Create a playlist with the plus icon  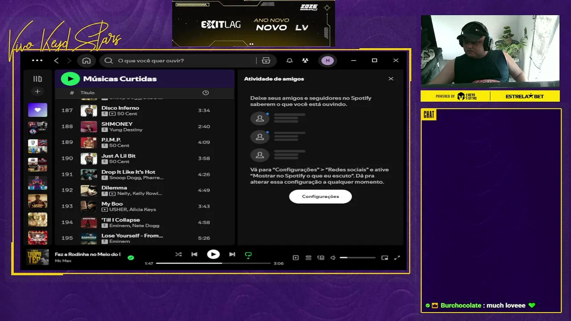(37, 91)
